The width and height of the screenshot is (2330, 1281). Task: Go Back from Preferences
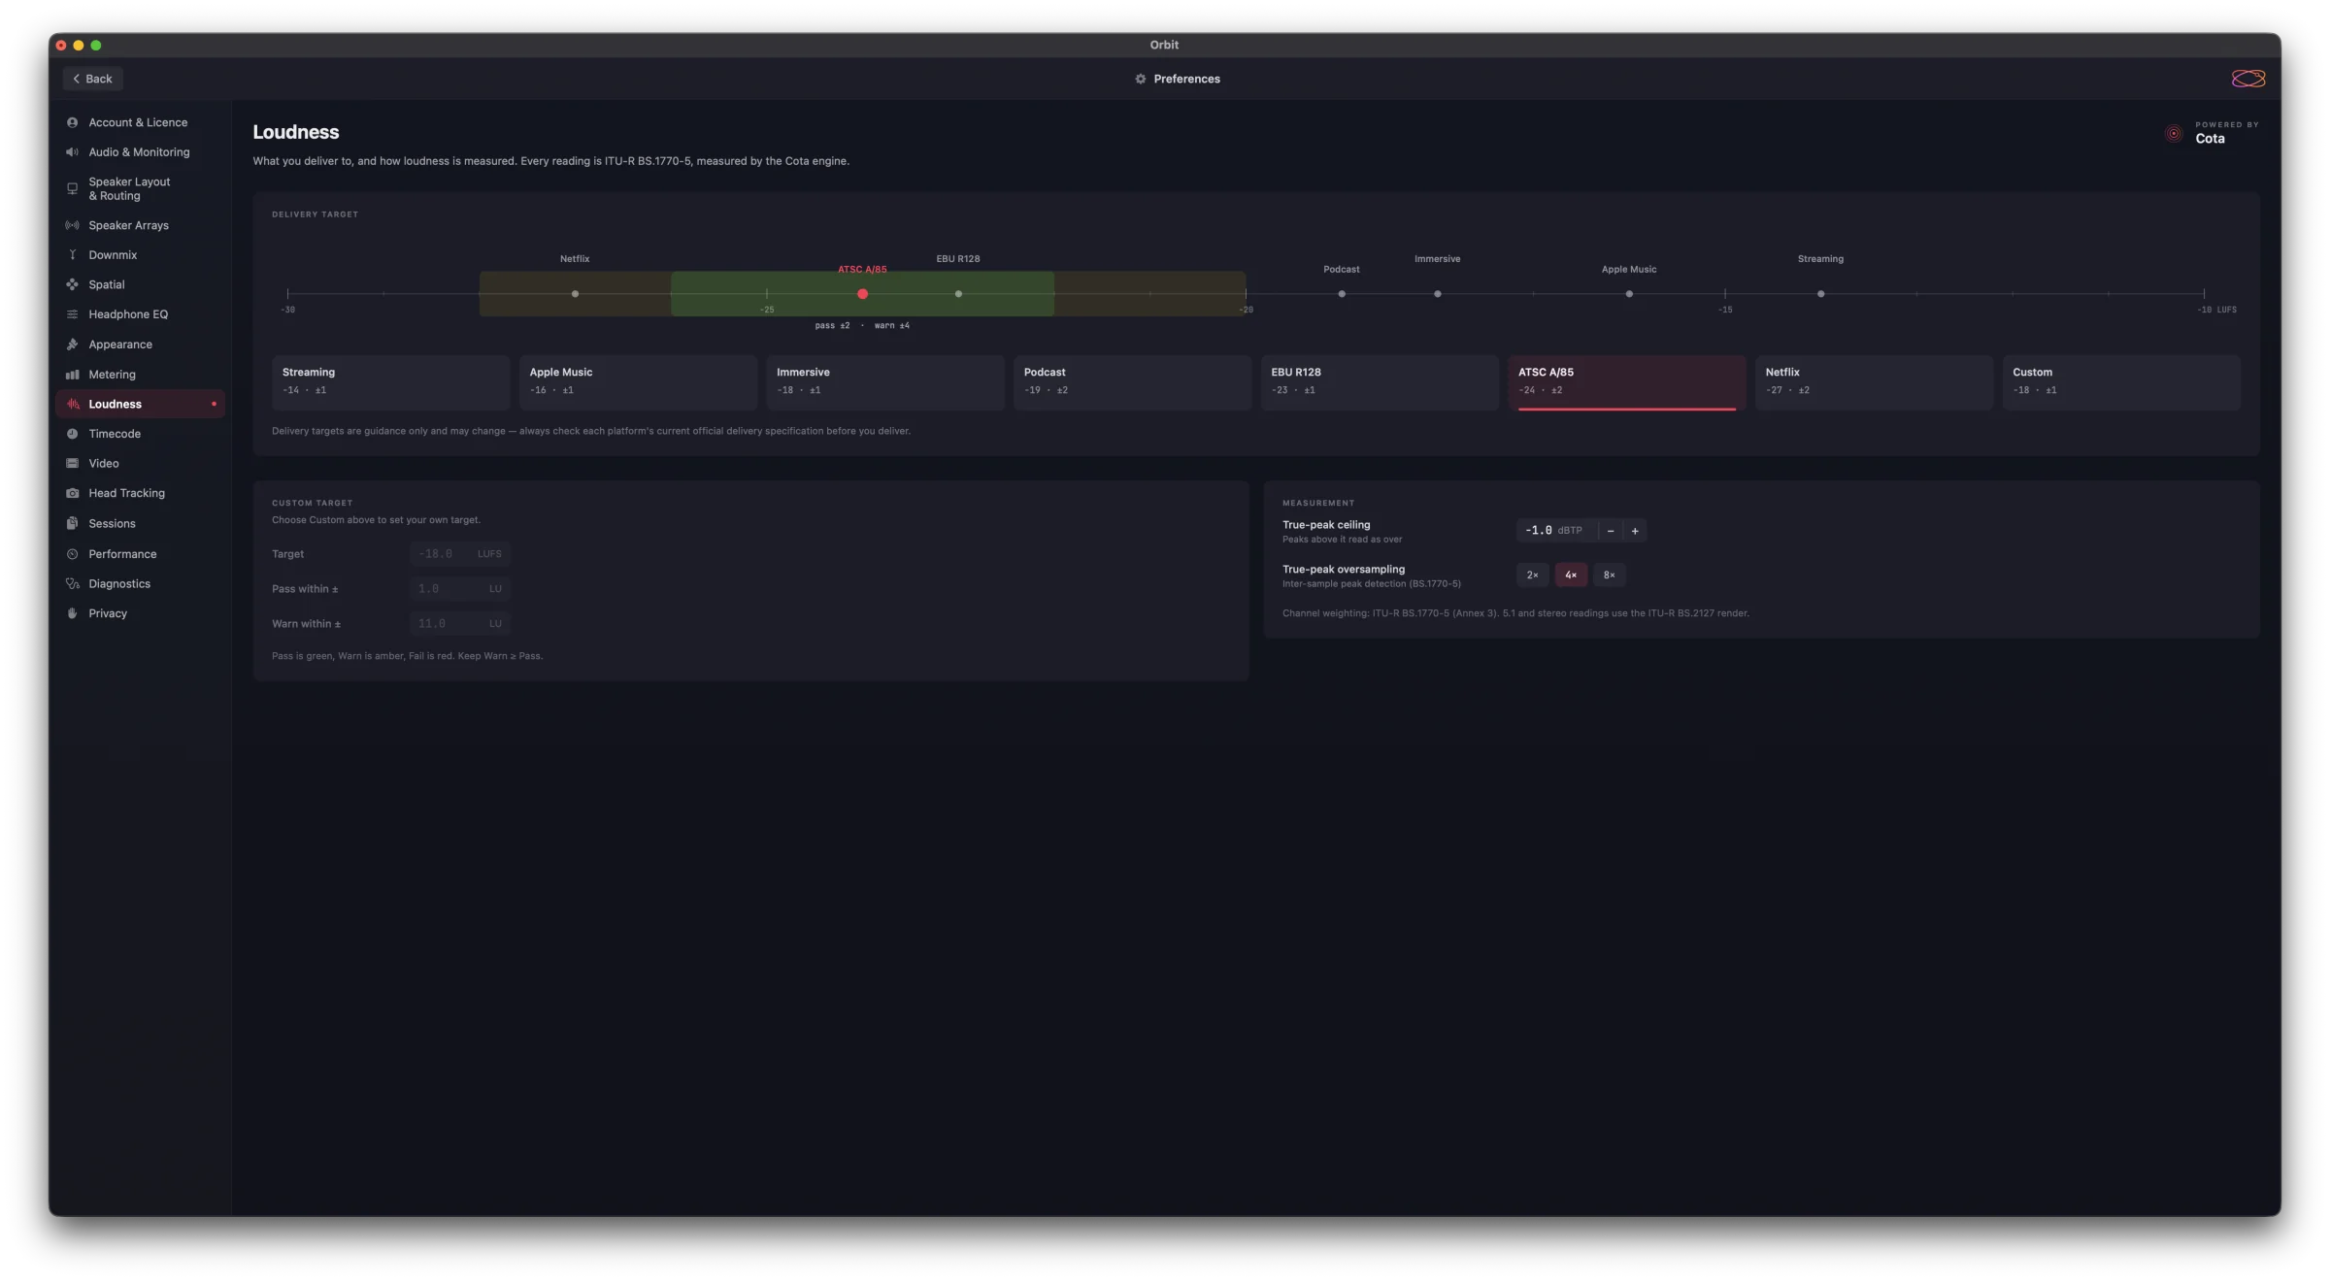click(x=93, y=79)
